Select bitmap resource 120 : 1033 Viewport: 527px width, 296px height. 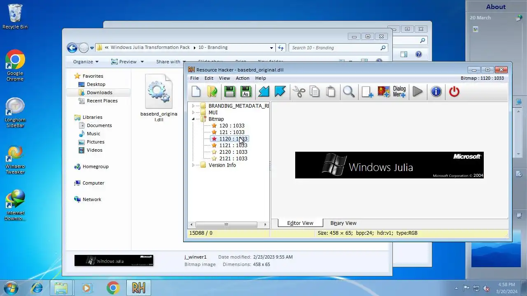tap(231, 126)
